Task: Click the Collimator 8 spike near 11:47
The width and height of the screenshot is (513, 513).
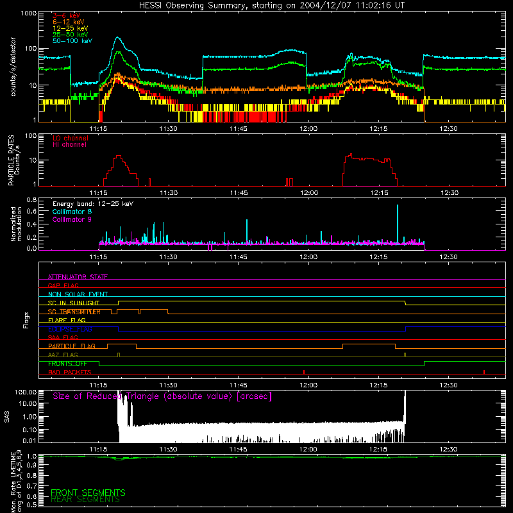Action: click(247, 231)
